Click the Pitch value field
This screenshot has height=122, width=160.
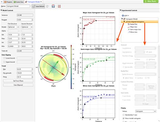[x=24, y=77]
